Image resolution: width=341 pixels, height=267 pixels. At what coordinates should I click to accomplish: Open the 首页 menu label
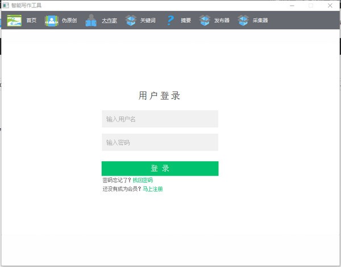(31, 20)
